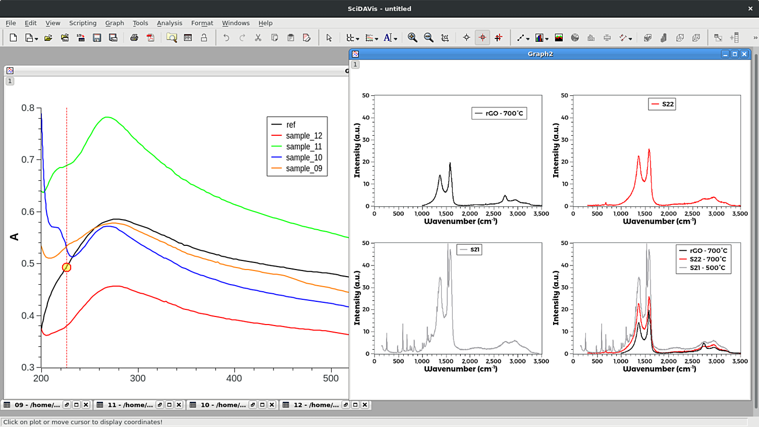Click the rescale to show all icon
The height and width of the screenshot is (427, 759).
point(445,38)
